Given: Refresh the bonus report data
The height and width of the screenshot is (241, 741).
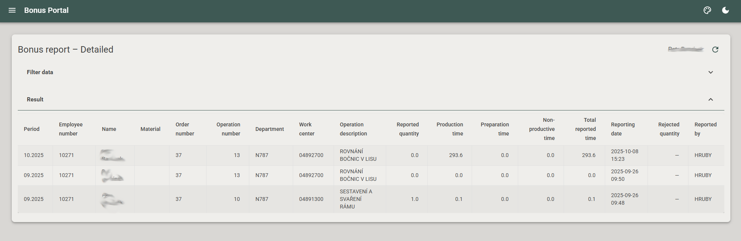Looking at the screenshot, I should (715, 50).
